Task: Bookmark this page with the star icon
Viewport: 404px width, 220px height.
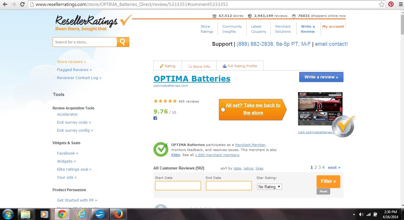Action: click(x=382, y=4)
